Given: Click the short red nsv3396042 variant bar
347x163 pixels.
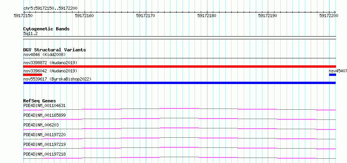Looking at the screenshot, I should point(32,75).
